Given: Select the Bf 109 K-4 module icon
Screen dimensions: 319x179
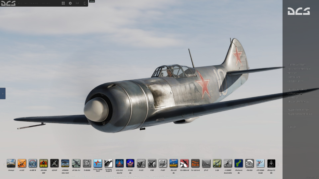Looking at the screenshot, I should (x=76, y=163).
